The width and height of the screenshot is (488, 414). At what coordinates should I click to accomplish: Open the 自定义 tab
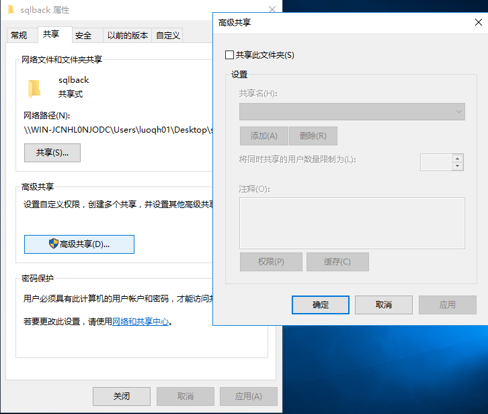pyautogui.click(x=168, y=35)
